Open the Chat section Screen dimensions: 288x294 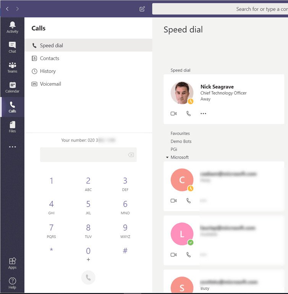12,47
